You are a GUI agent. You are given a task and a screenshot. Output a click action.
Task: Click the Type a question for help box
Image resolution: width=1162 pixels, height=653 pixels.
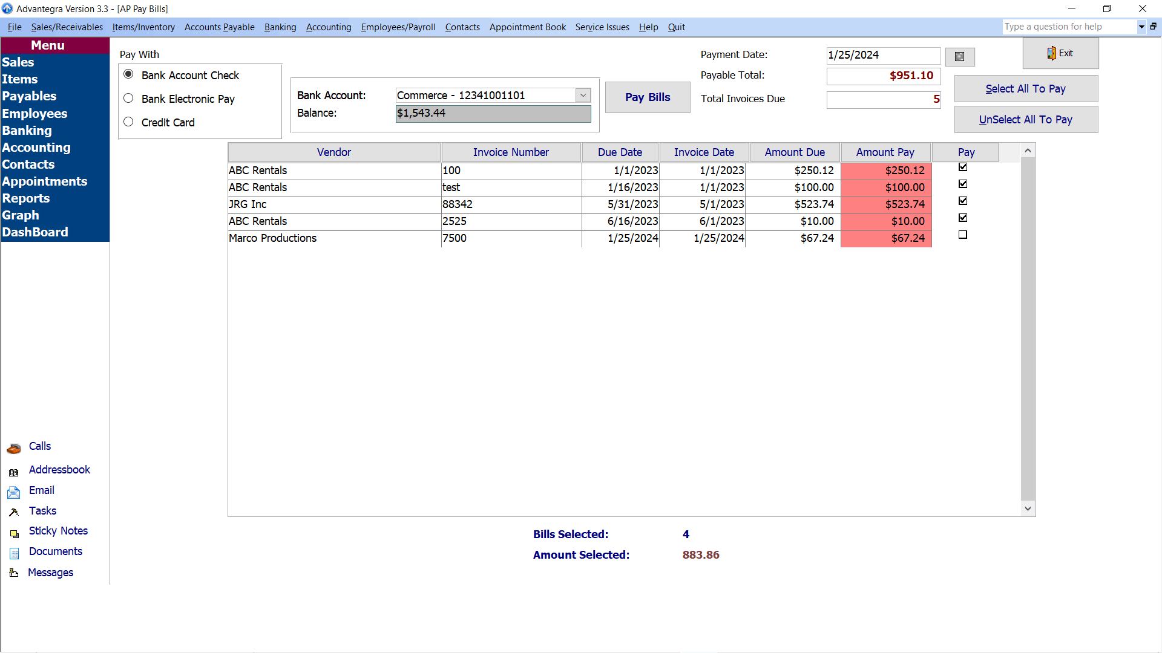pyautogui.click(x=1069, y=27)
